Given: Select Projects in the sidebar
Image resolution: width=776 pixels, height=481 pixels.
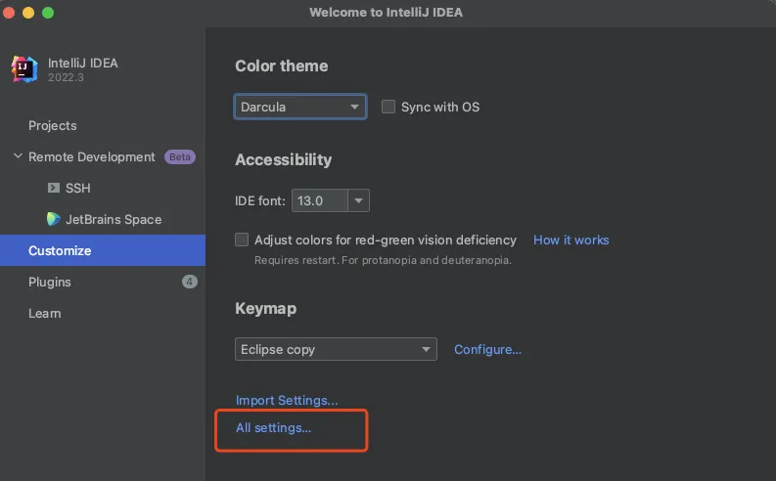Looking at the screenshot, I should point(52,125).
